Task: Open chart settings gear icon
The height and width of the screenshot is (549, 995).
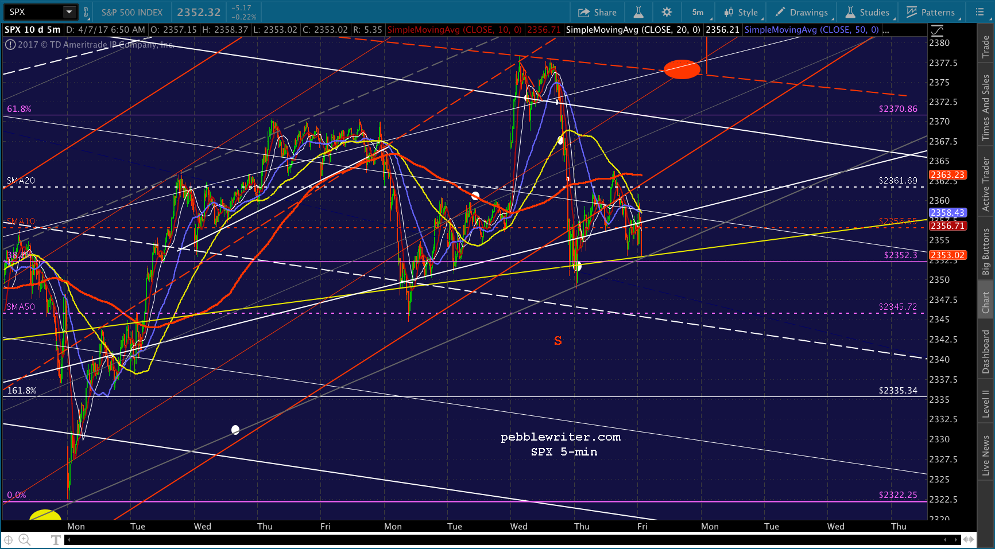Action: 667,12
